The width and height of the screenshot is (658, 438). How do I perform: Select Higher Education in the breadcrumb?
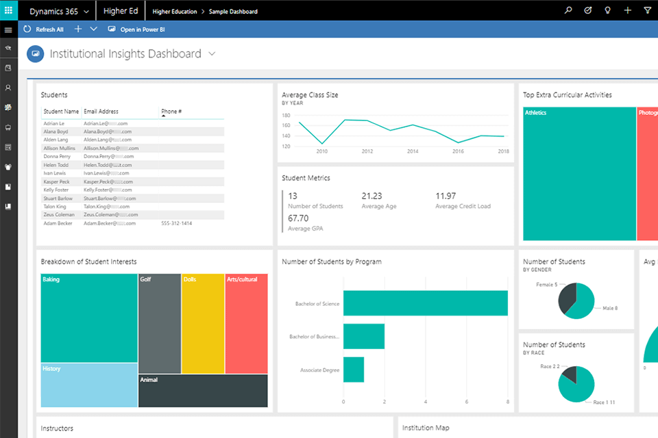(174, 12)
